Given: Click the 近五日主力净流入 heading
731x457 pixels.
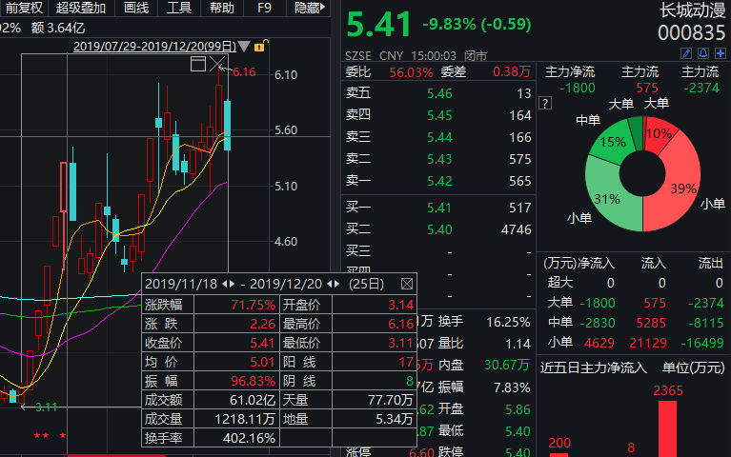Looking at the screenshot, I should (594, 368).
